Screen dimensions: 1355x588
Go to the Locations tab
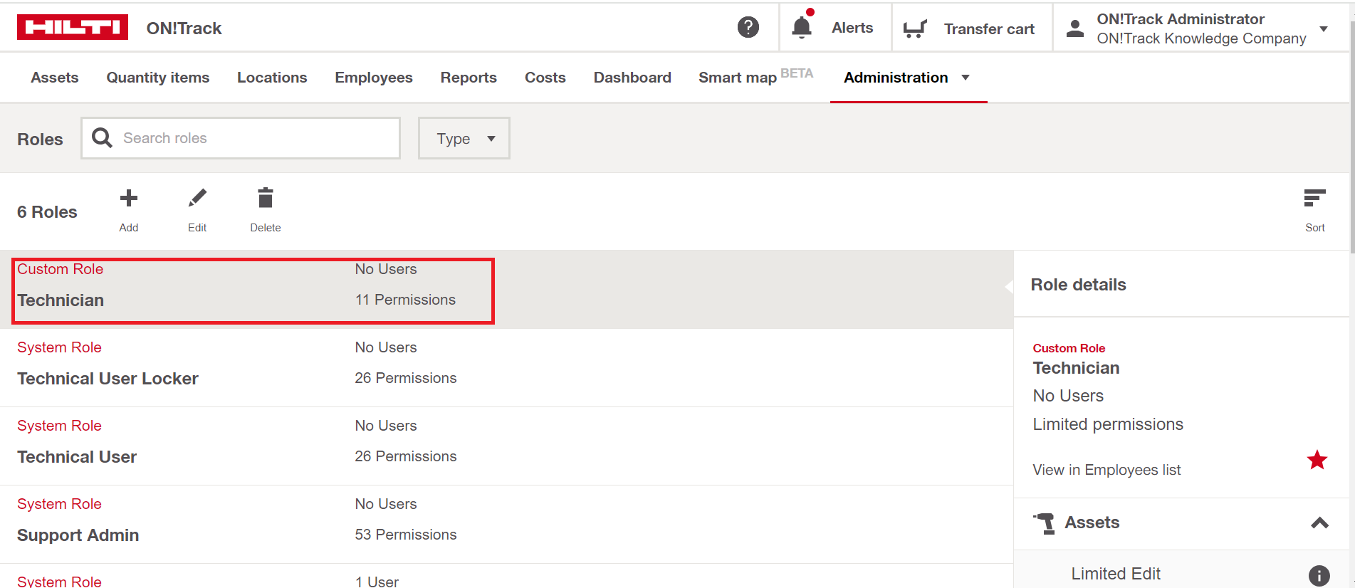pos(272,78)
